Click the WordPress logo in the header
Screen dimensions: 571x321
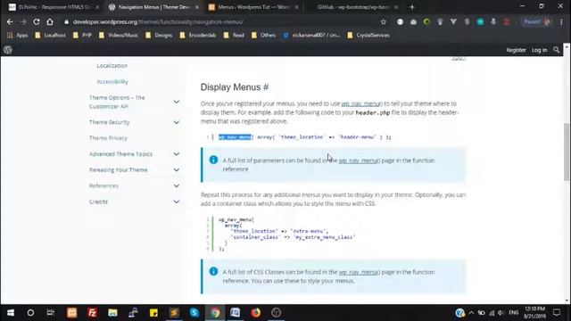pos(8,50)
